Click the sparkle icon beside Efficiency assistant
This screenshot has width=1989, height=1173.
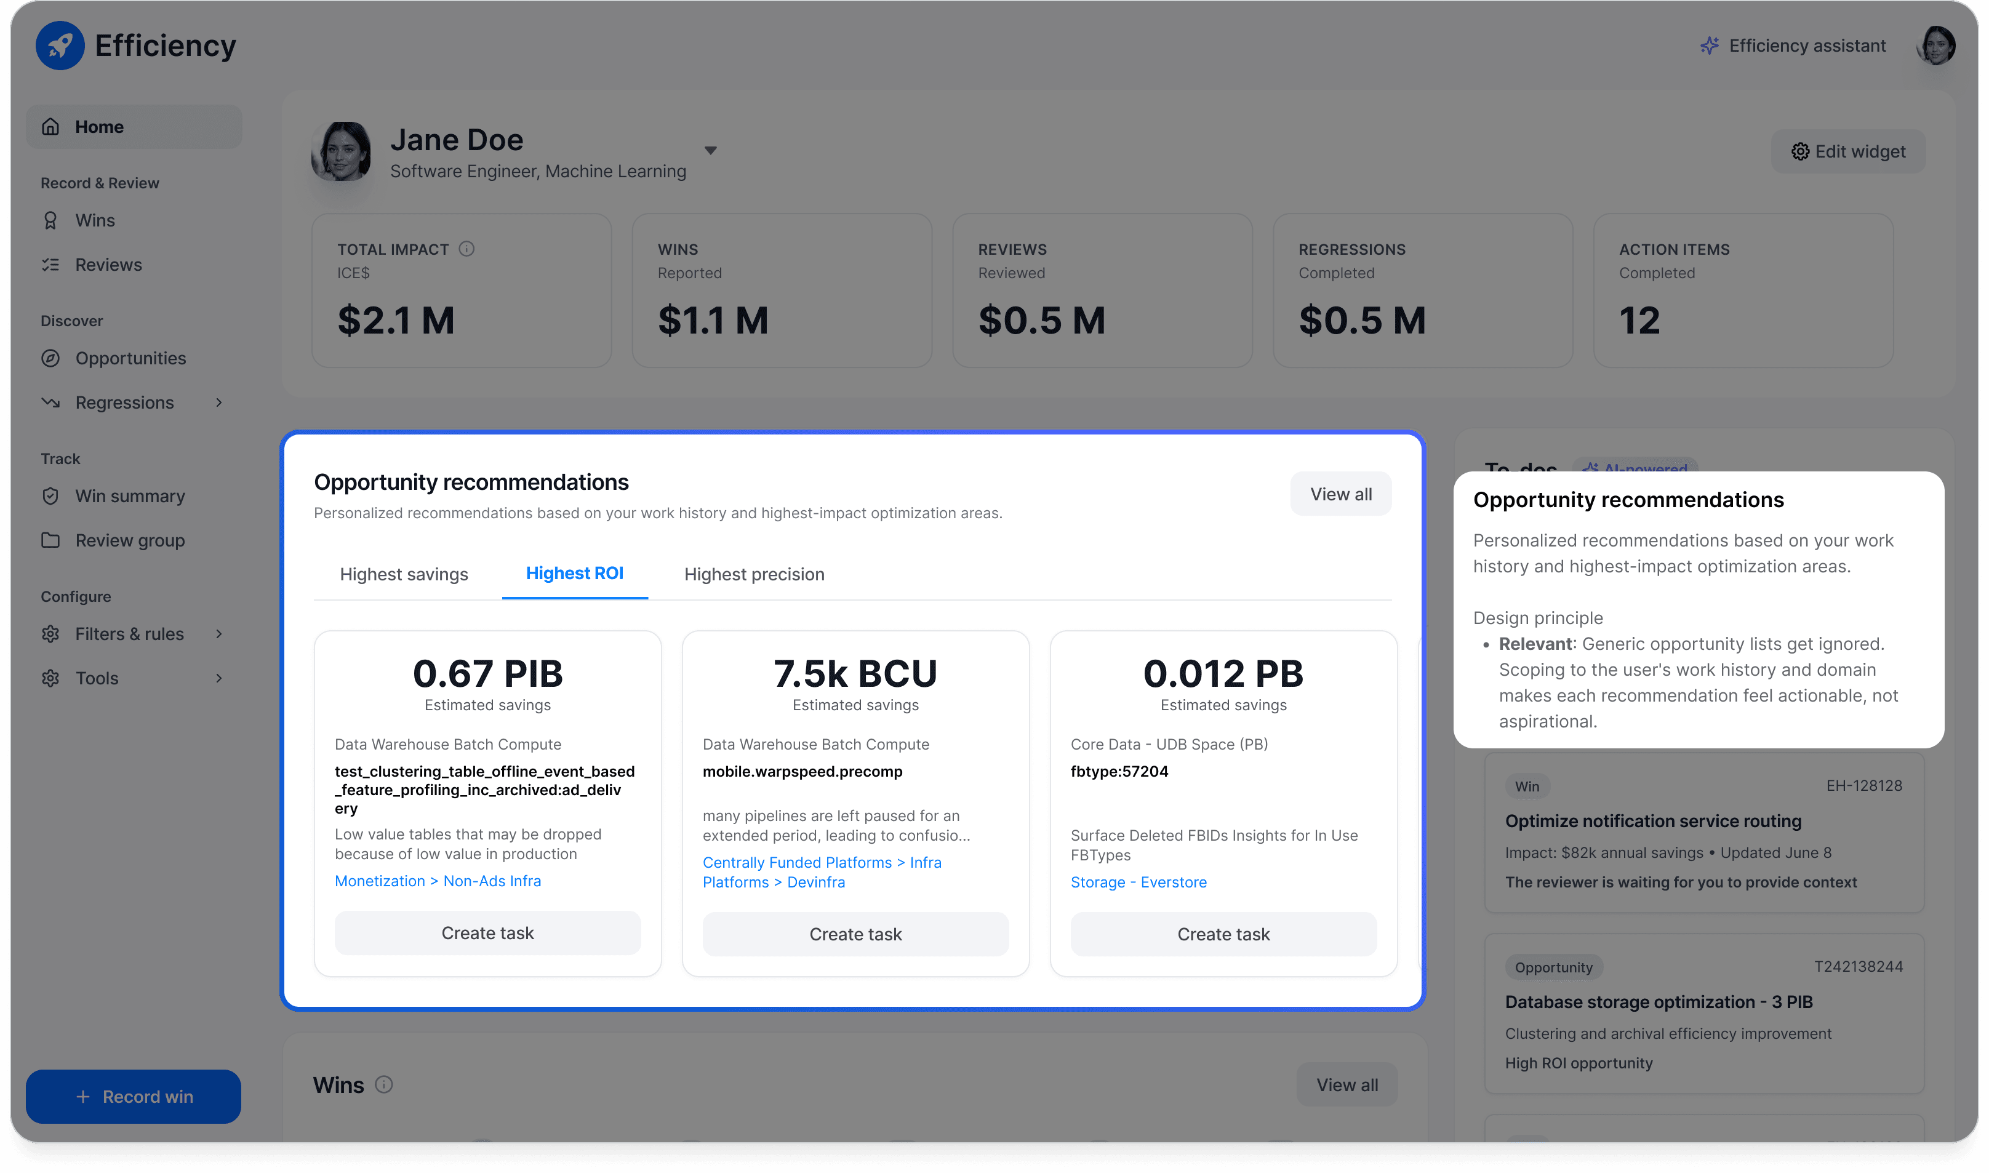click(x=1709, y=46)
